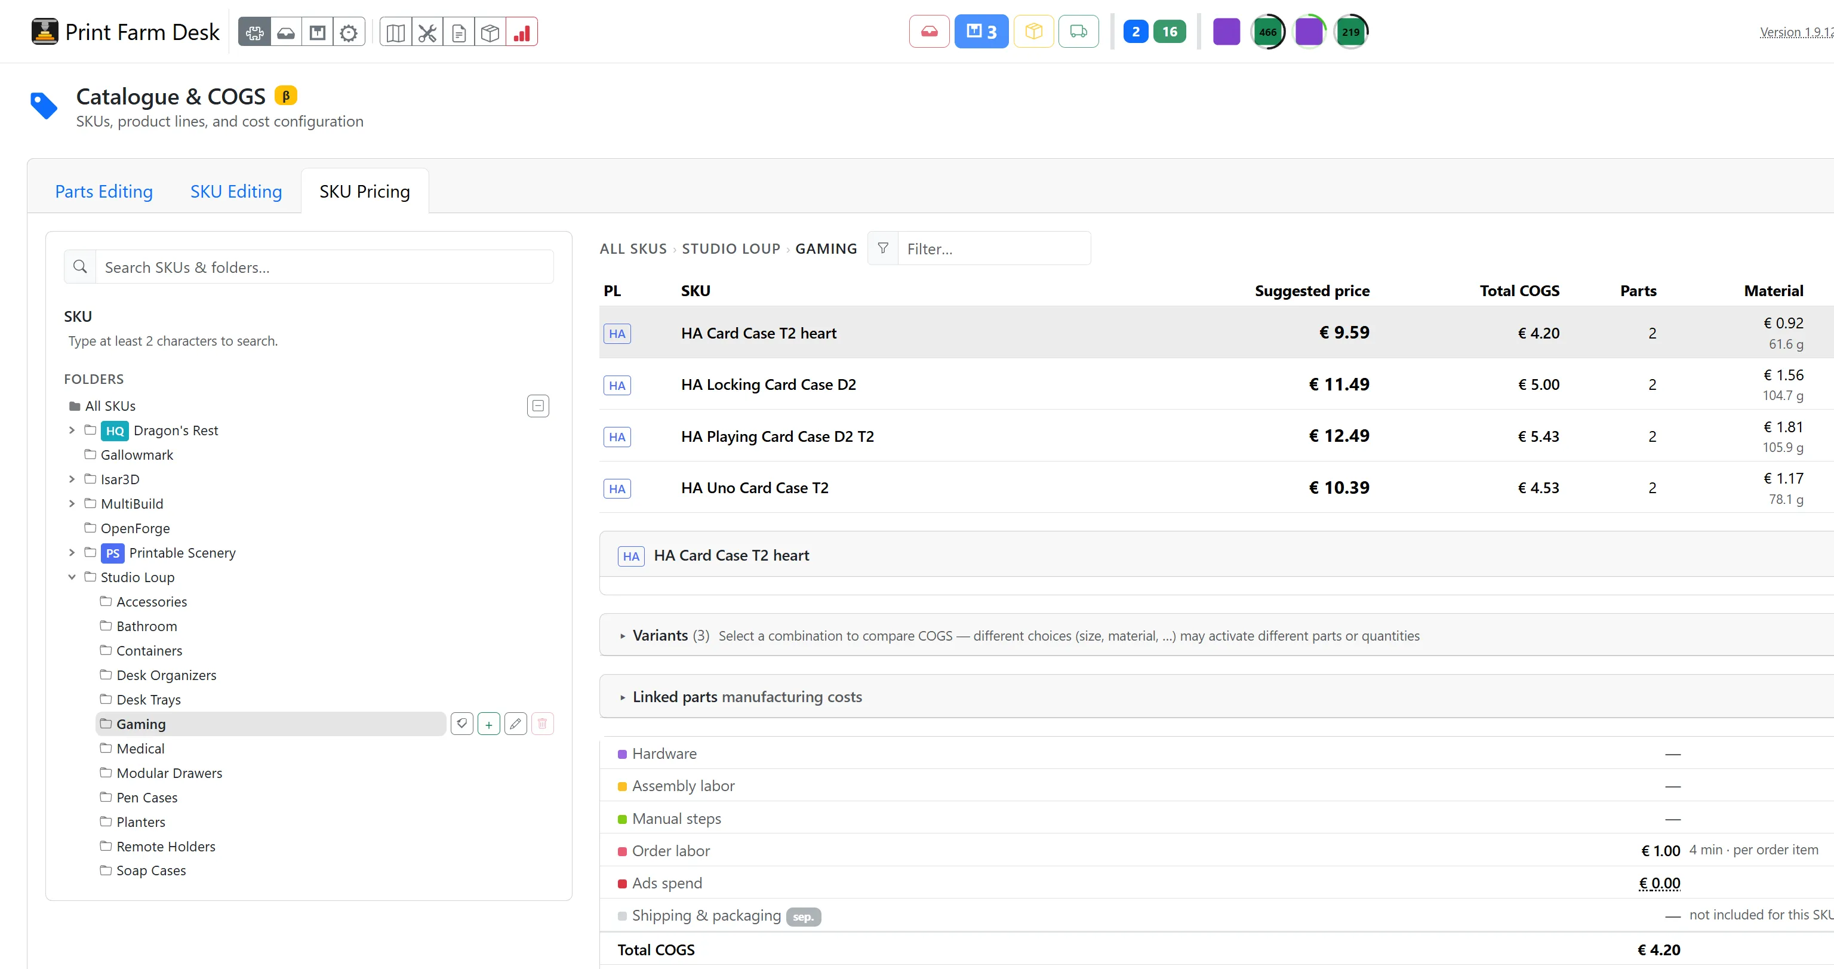The height and width of the screenshot is (969, 1834).
Task: Click the green delivery truck status button
Action: click(1079, 31)
